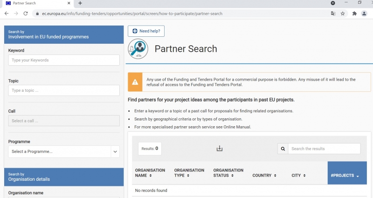Sort by Organisation Status column

click(228, 173)
